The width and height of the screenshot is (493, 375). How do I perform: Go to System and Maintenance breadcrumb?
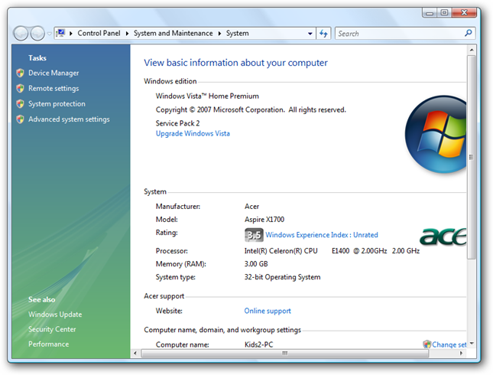173,34
